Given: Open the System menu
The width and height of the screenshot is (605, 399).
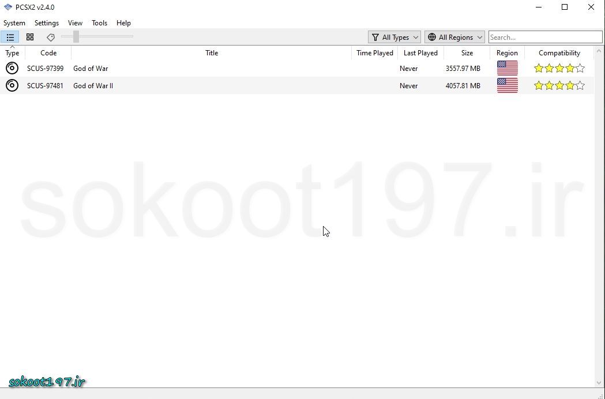Looking at the screenshot, I should point(14,23).
